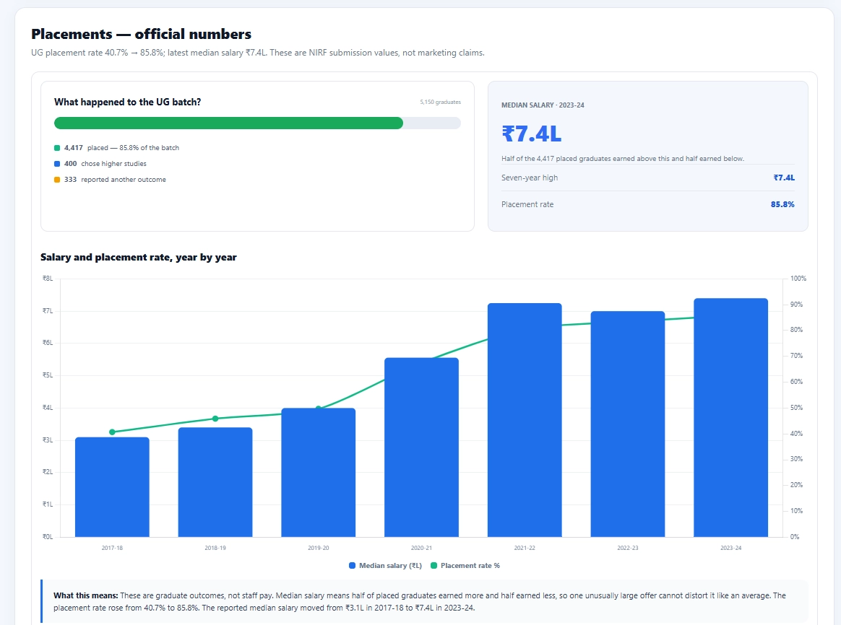Image resolution: width=841 pixels, height=625 pixels.
Task: Click the blue swatch beside chose higher studies
Action: click(57, 164)
